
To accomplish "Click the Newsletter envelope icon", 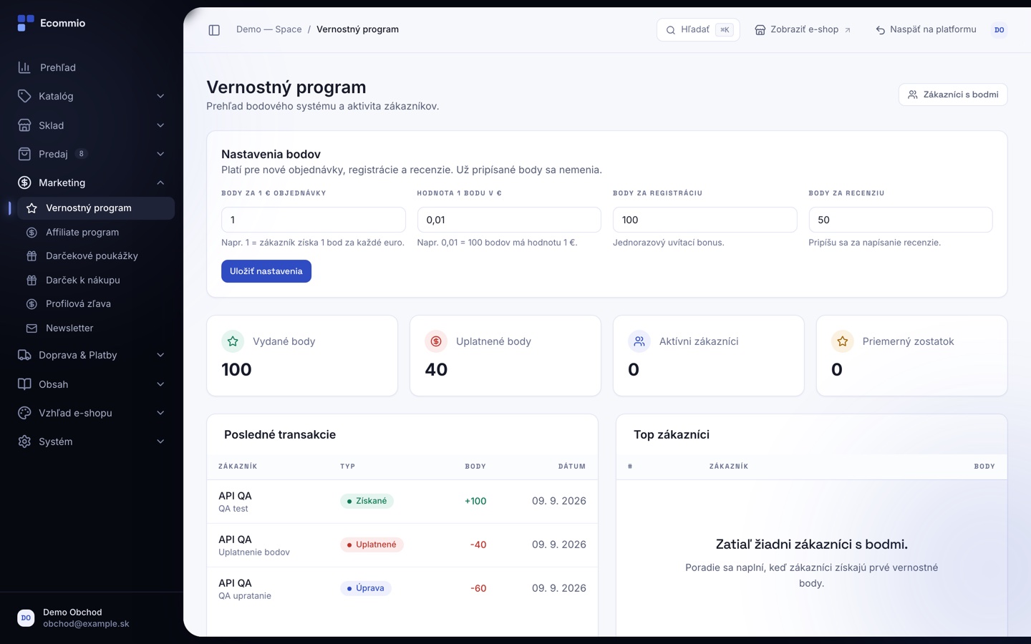I will 32,328.
